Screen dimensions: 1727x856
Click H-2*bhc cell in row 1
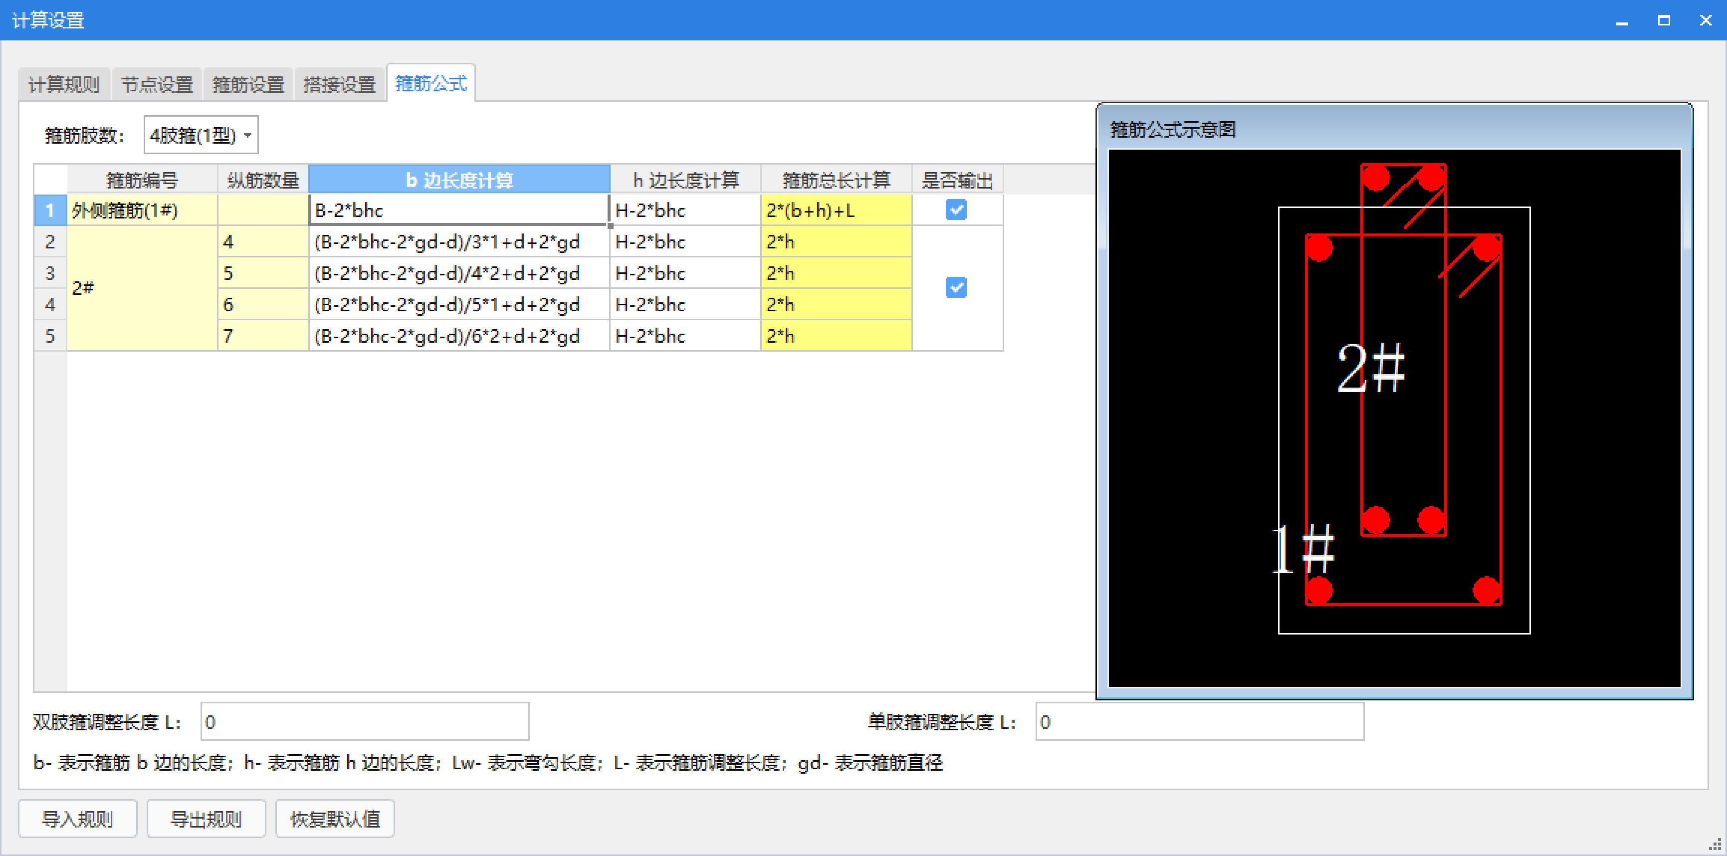tap(685, 210)
